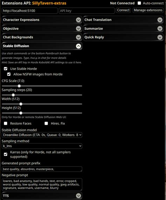
Task: Open the Chat Backgrounds section header
Action: click(x=42, y=37)
